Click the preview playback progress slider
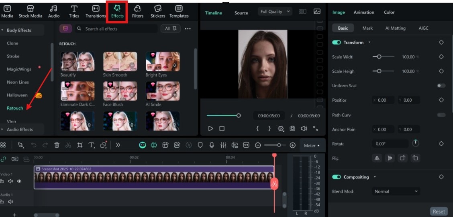The image size is (453, 217). (223, 116)
